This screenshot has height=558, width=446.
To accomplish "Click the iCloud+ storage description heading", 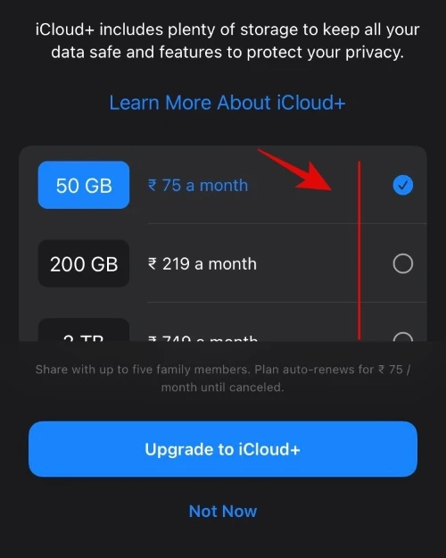I will [227, 41].
